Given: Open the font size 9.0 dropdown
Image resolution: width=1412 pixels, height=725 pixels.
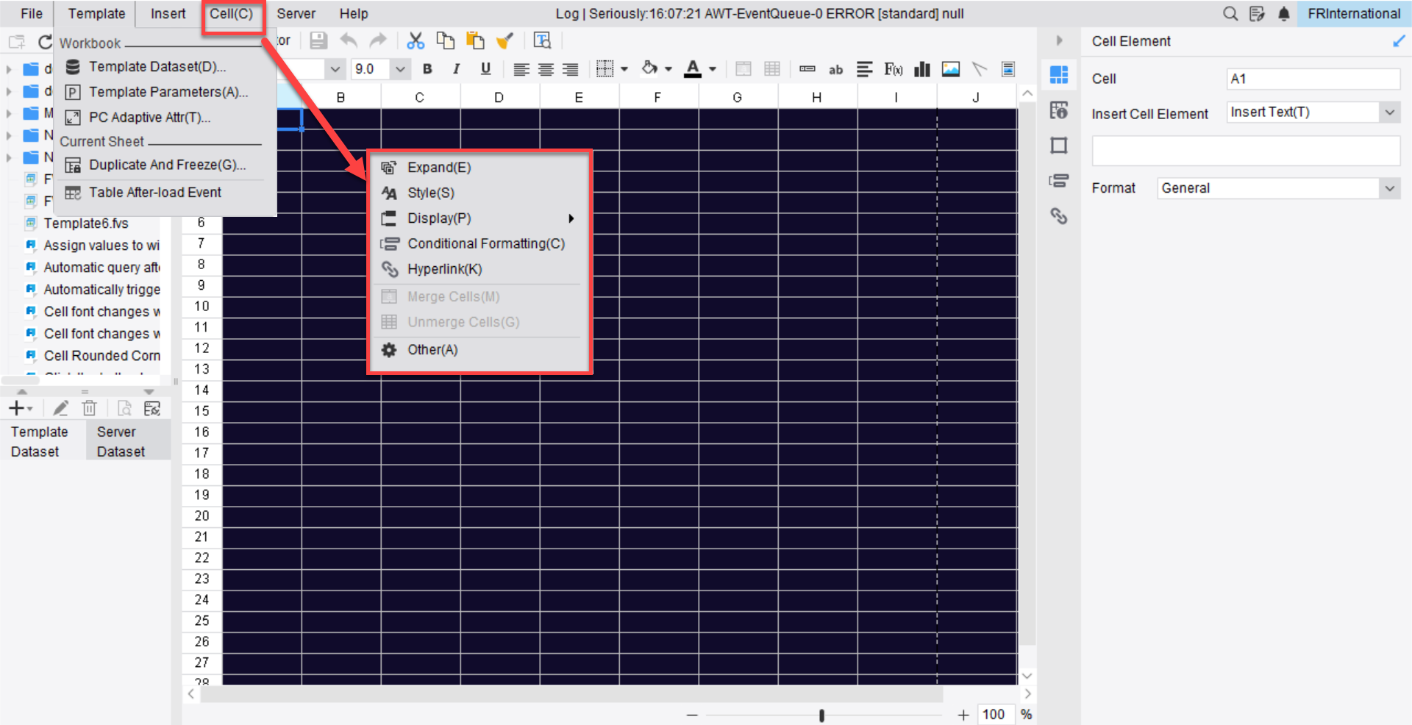Looking at the screenshot, I should point(400,69).
